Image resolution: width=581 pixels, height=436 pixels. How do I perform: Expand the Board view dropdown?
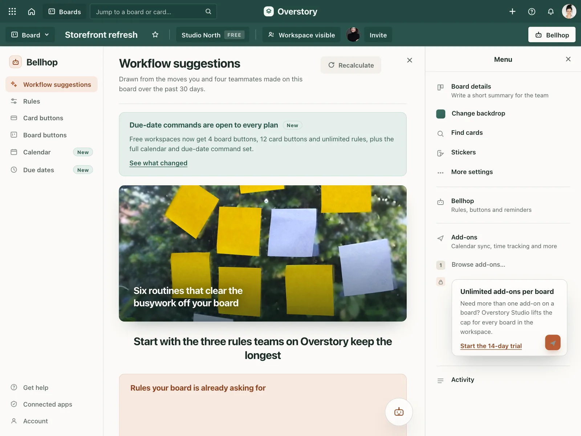pyautogui.click(x=30, y=35)
